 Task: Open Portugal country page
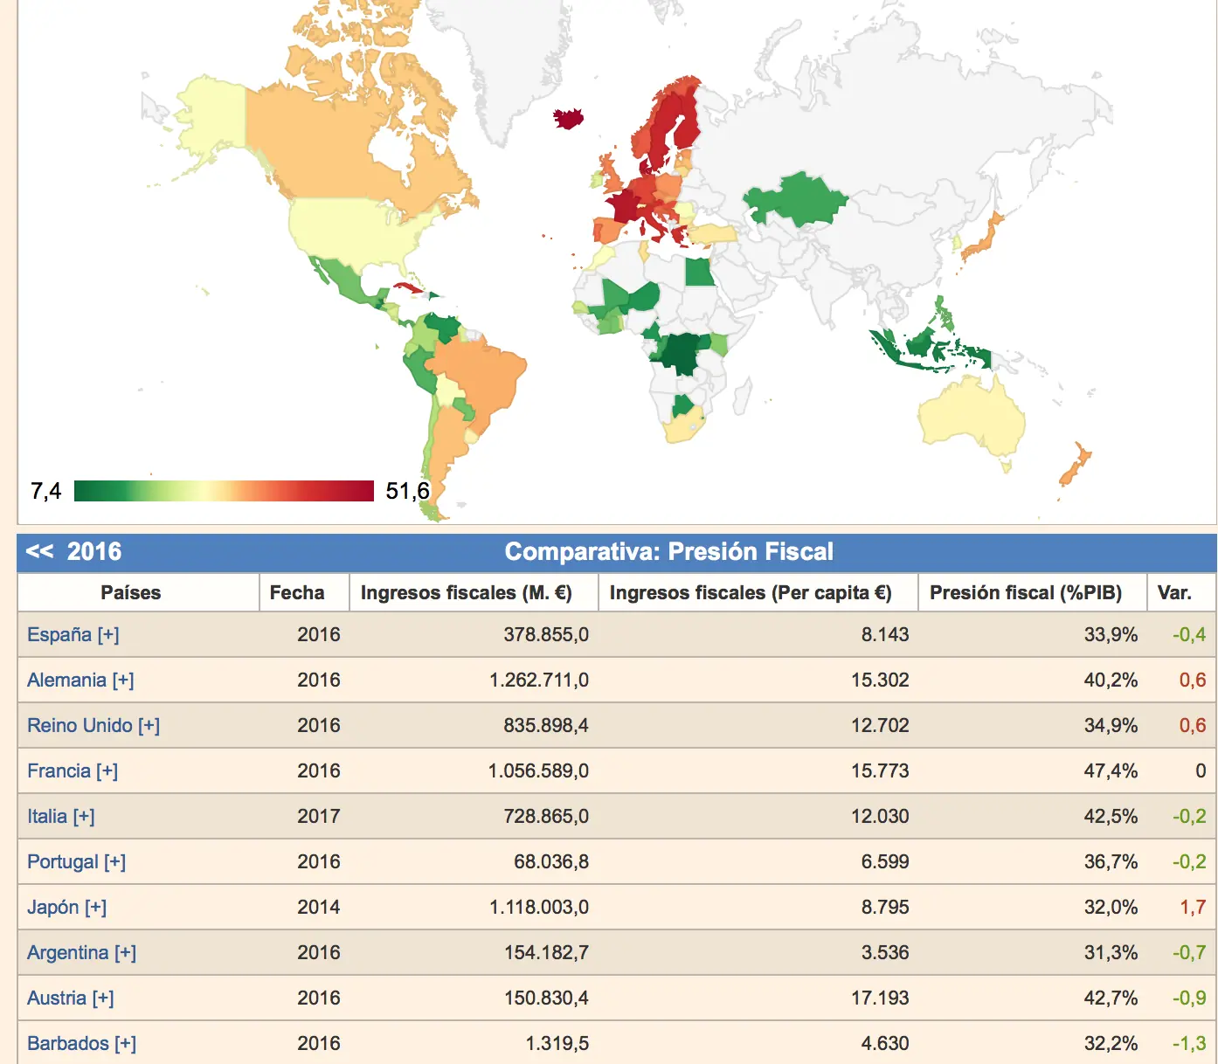[63, 861]
